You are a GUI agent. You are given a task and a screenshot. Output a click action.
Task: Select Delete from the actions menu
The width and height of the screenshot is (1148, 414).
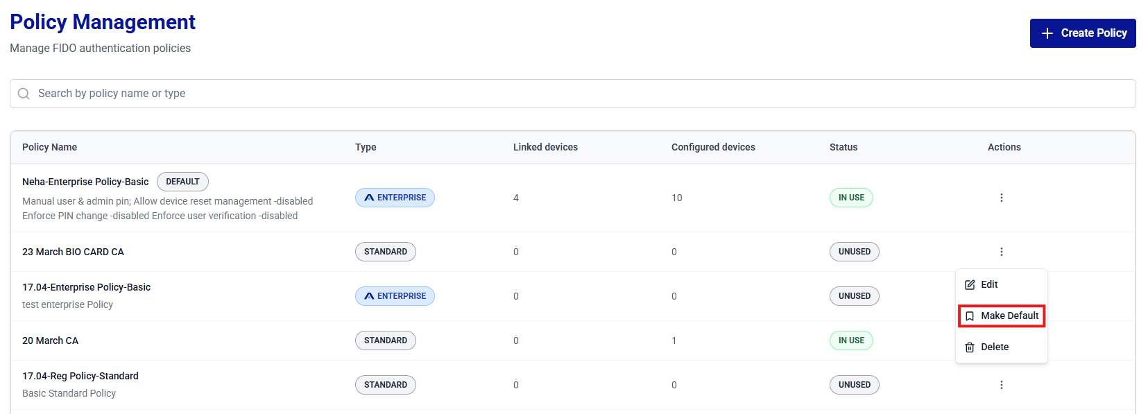(995, 347)
